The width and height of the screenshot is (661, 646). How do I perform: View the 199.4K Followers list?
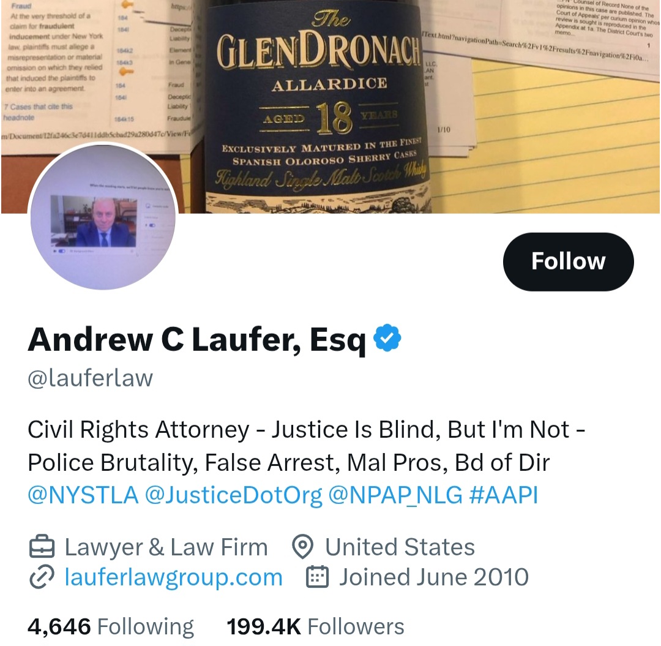315,626
